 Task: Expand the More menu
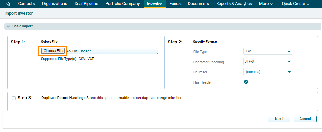(266, 4)
